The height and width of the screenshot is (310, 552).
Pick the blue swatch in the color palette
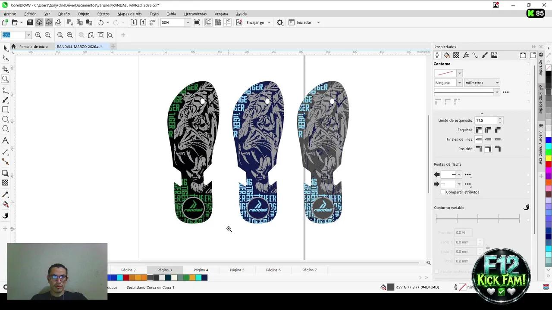coord(549,140)
